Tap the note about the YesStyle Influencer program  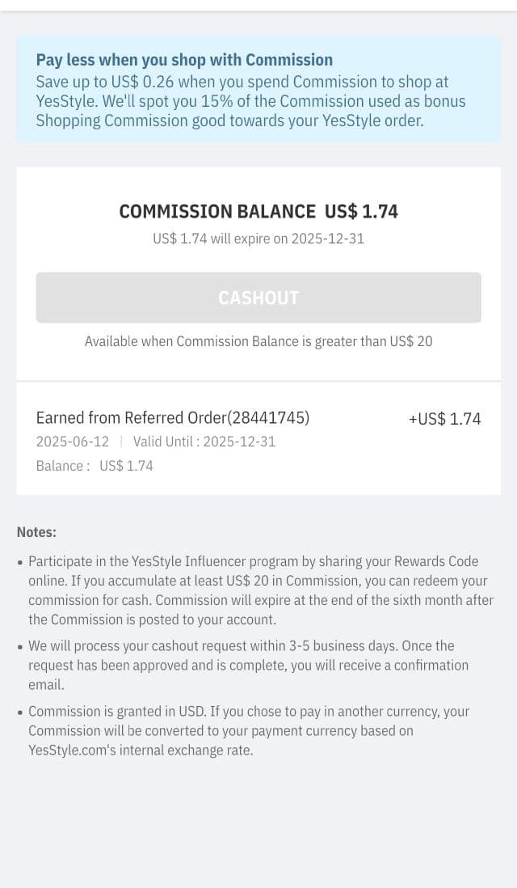pos(260,590)
